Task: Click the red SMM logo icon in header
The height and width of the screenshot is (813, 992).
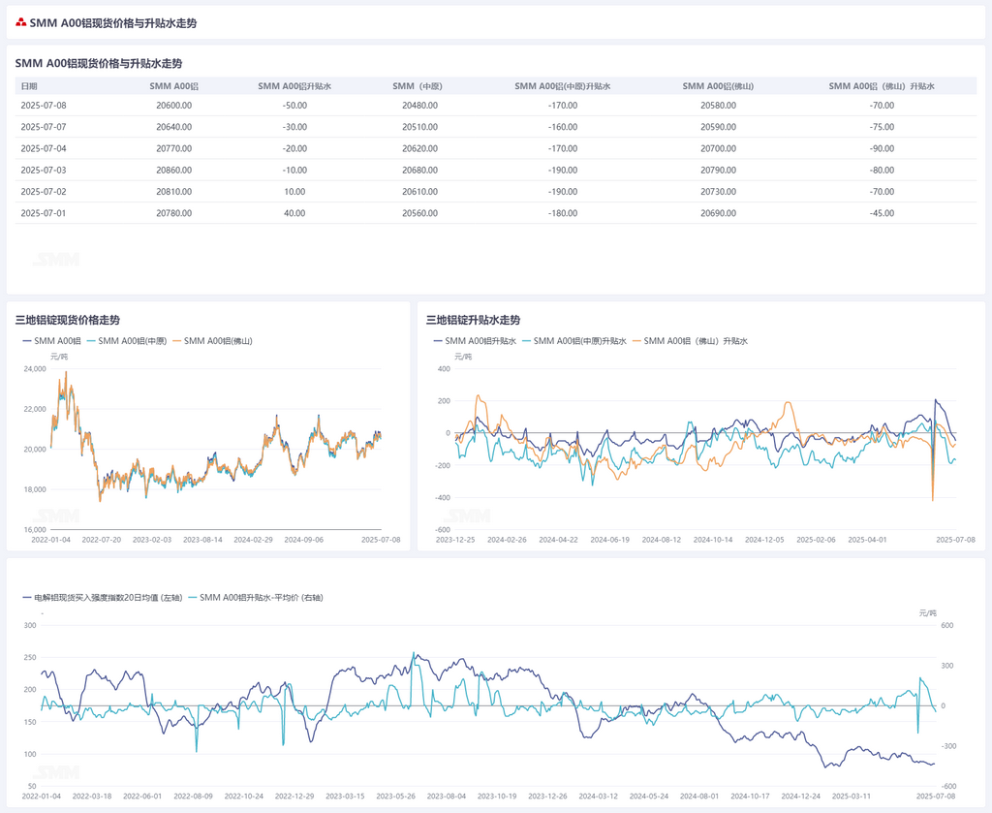Action: coord(21,23)
